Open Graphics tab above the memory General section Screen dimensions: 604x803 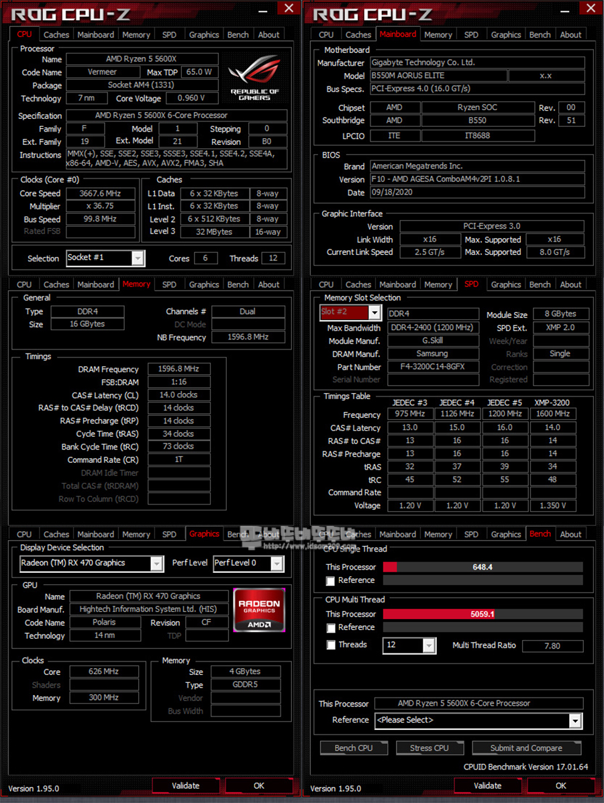click(x=204, y=284)
